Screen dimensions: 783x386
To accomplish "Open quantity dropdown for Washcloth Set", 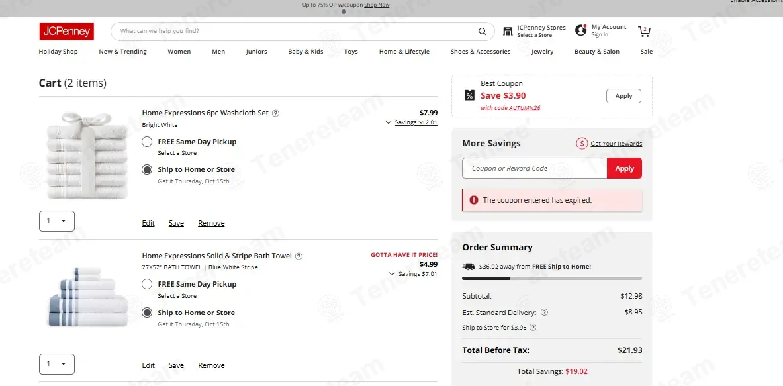I will (x=57, y=221).
